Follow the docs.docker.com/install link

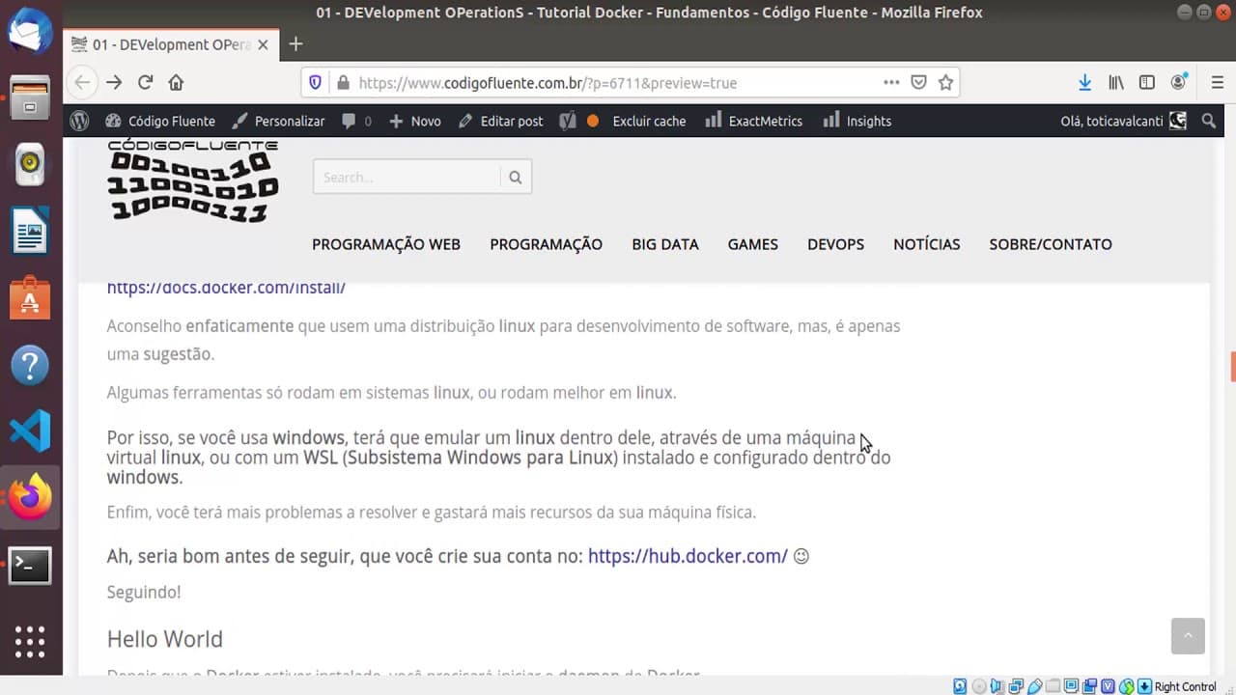pos(226,289)
